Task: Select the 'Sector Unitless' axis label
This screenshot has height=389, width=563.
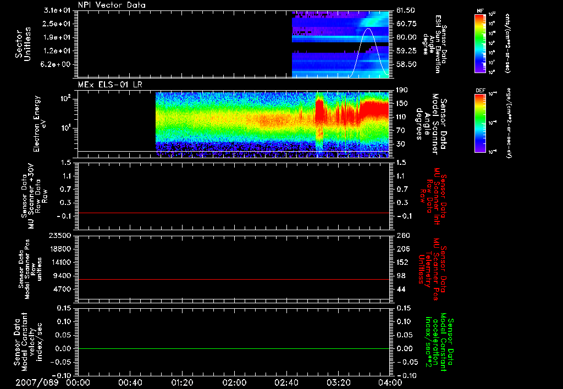Action: point(23,44)
